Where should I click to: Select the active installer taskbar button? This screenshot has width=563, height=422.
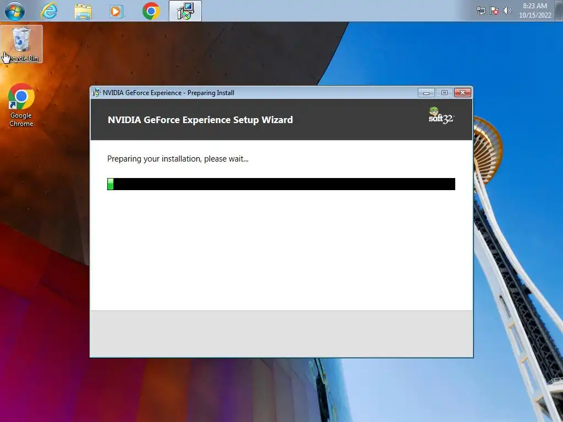[x=185, y=11]
